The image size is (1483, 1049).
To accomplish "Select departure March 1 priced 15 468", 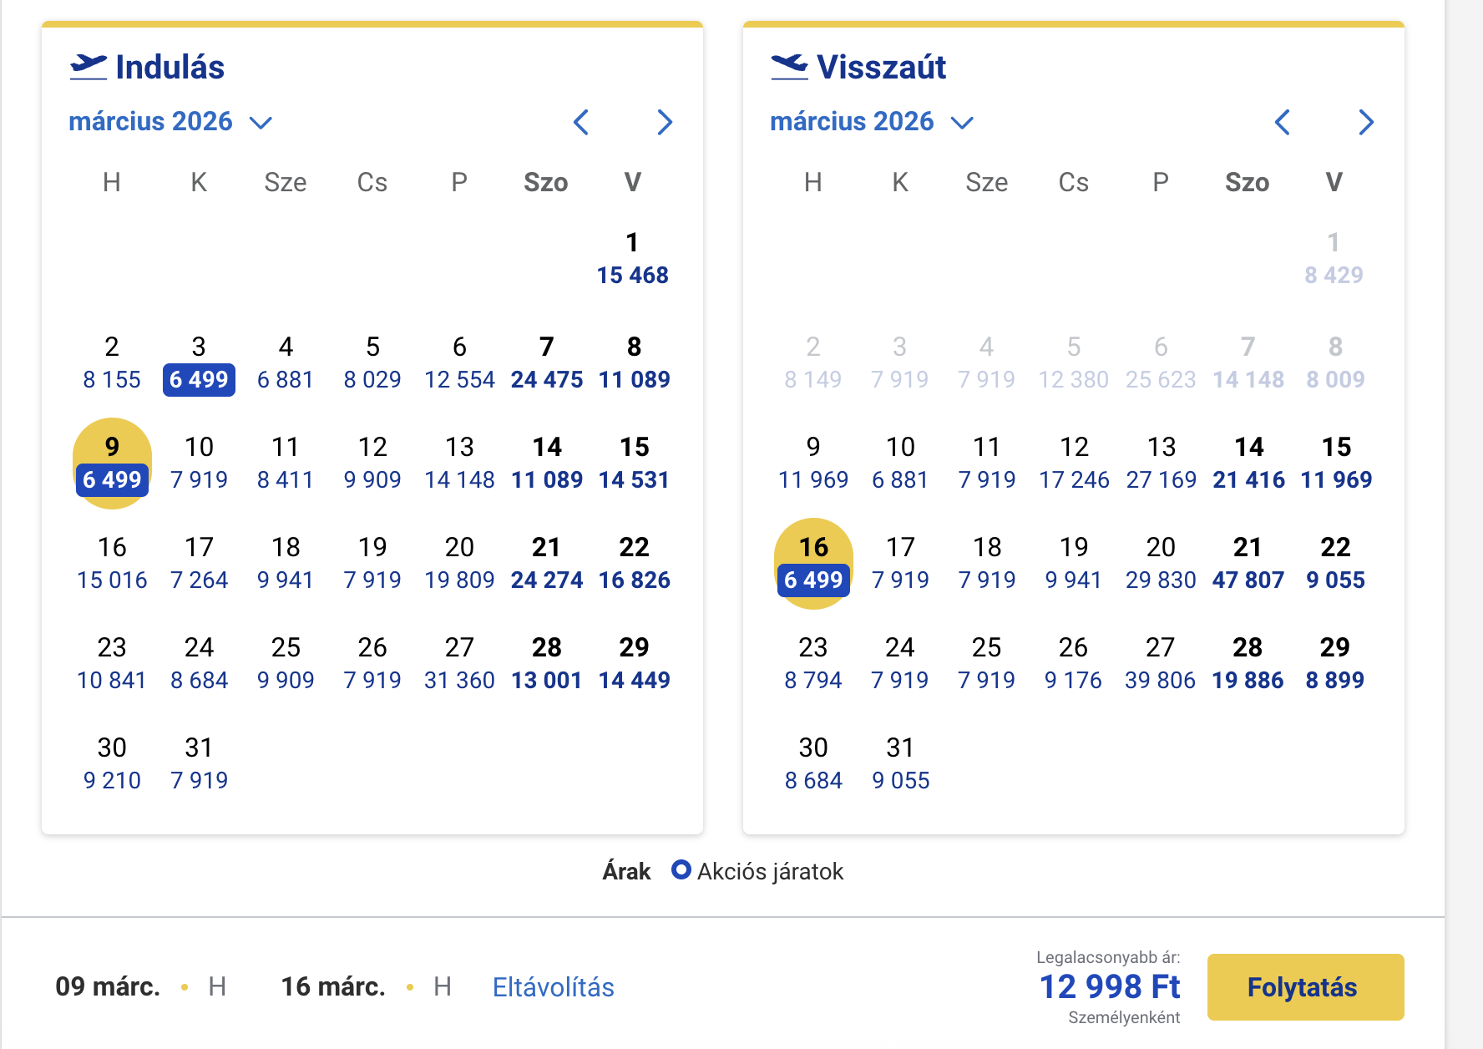I will [x=633, y=259].
